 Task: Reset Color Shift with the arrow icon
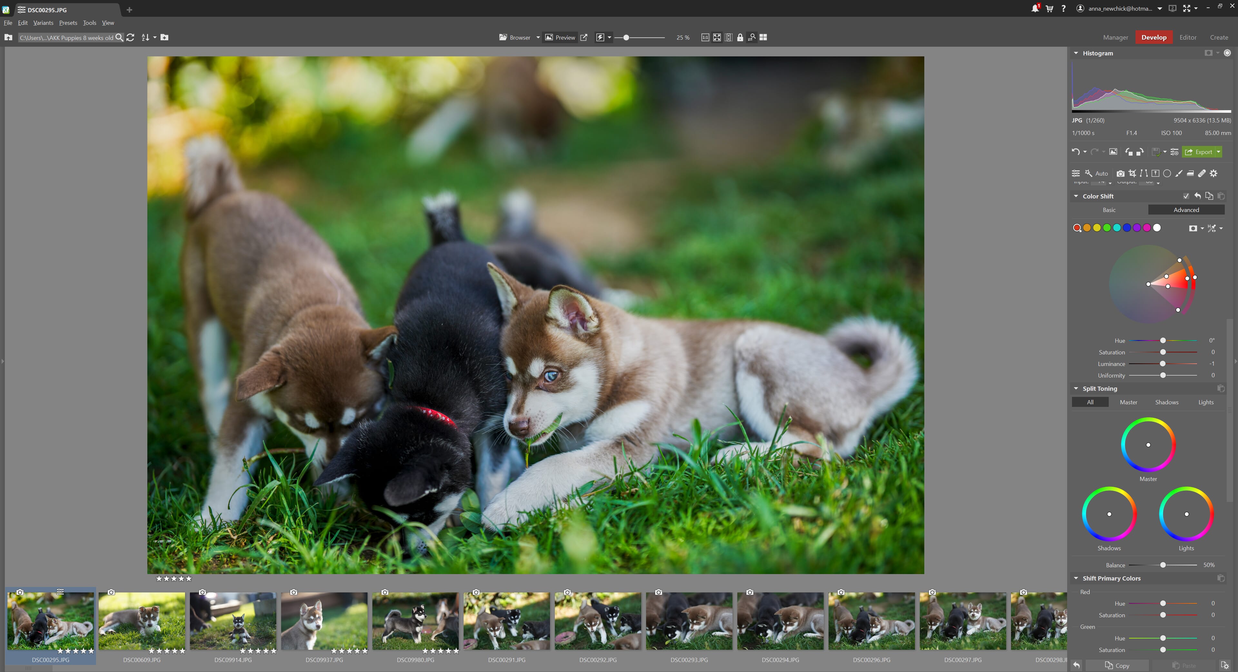[x=1197, y=196]
